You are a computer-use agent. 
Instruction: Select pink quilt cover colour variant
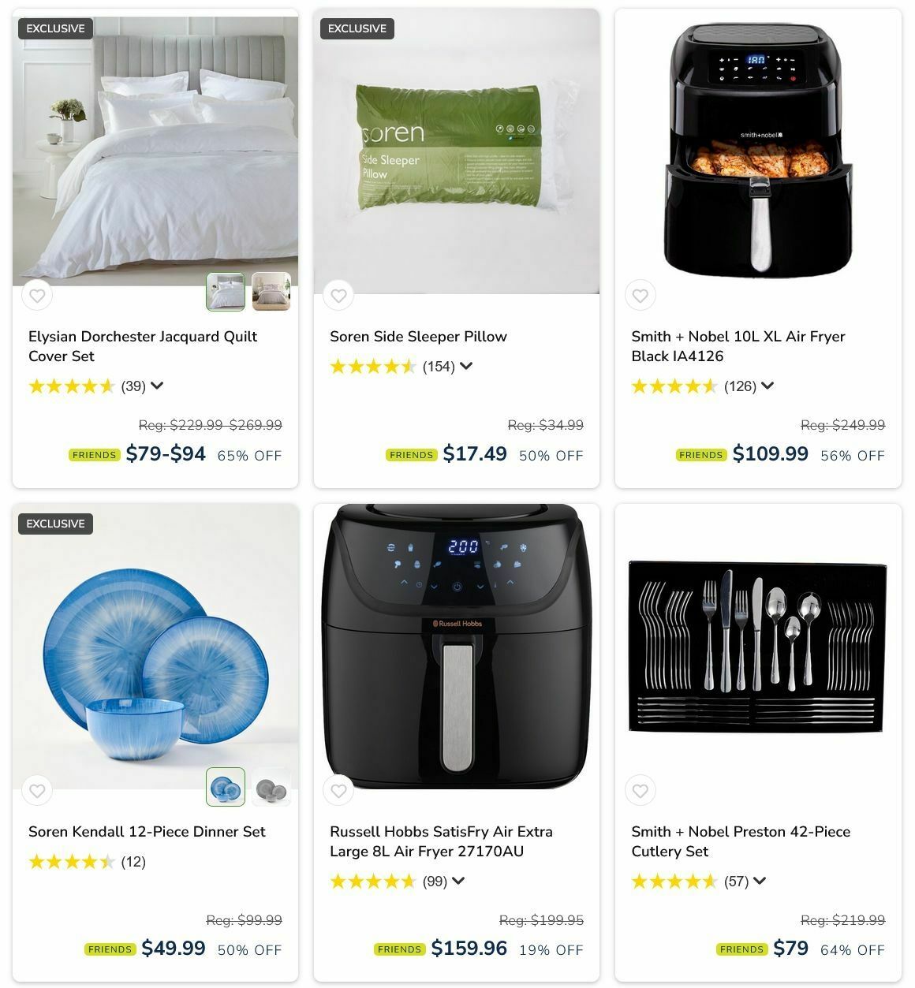pos(271,292)
